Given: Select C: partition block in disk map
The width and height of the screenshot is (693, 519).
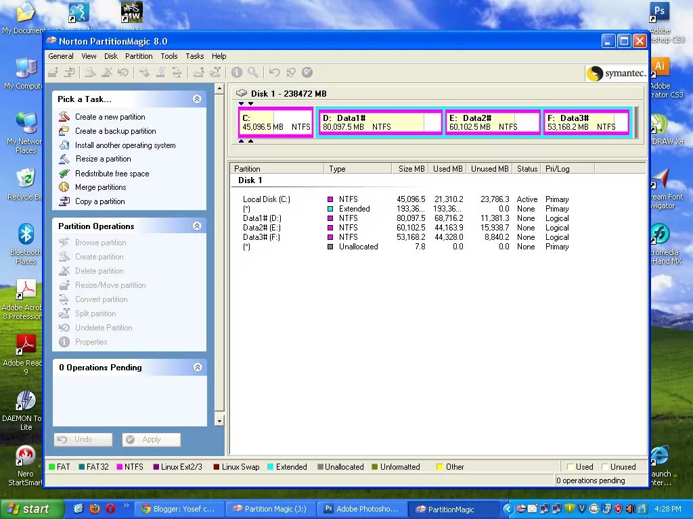Looking at the screenshot, I should pyautogui.click(x=276, y=122).
